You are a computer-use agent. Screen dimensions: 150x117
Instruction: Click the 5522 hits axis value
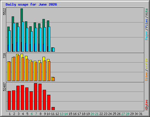point(4,12)
